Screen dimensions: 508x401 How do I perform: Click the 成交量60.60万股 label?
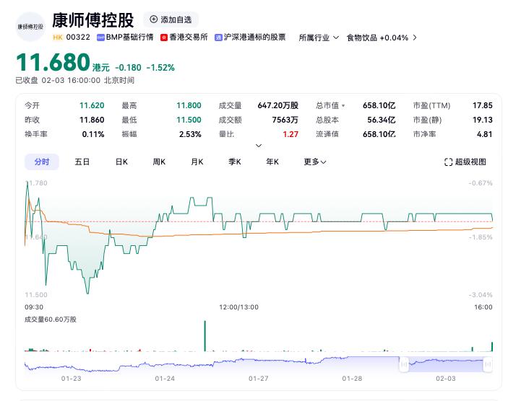point(51,320)
